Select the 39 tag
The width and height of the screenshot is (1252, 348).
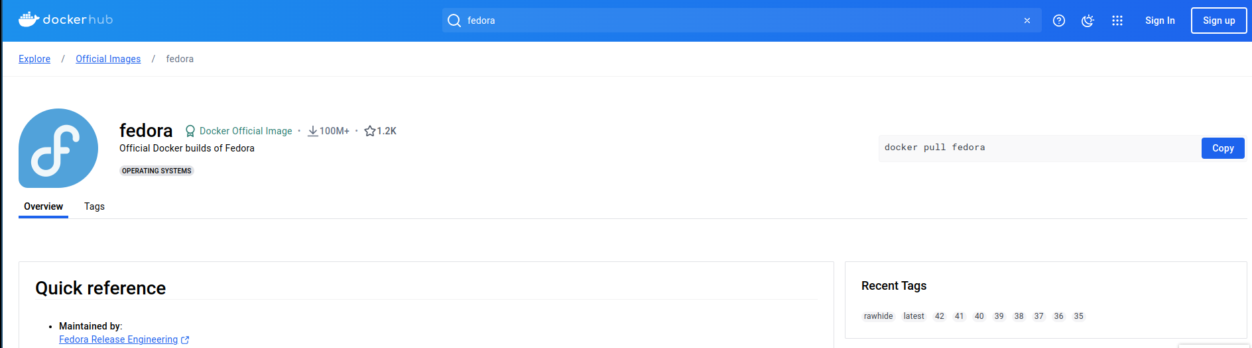tap(999, 316)
